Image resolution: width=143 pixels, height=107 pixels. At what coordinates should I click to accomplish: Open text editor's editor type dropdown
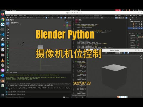[74, 18]
